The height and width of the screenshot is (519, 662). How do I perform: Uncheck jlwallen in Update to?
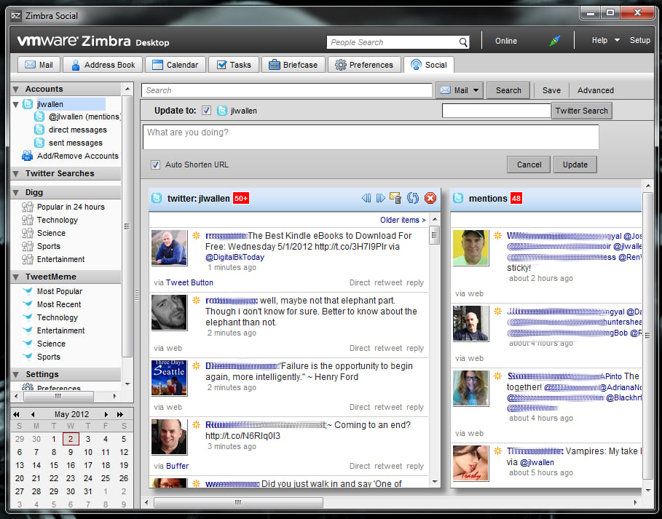coord(206,111)
